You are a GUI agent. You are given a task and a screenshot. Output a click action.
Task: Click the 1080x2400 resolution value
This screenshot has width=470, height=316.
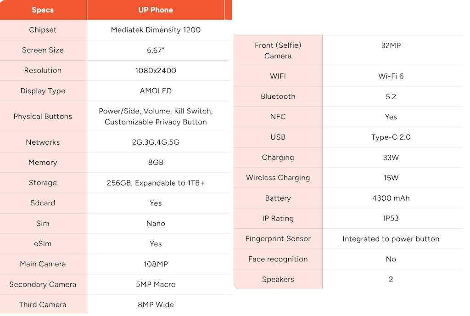156,70
